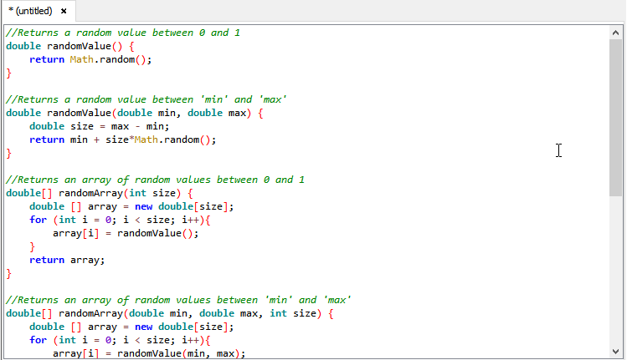Click the scrollbar up arrow
Screen dimensions: 627x360
[616, 33]
